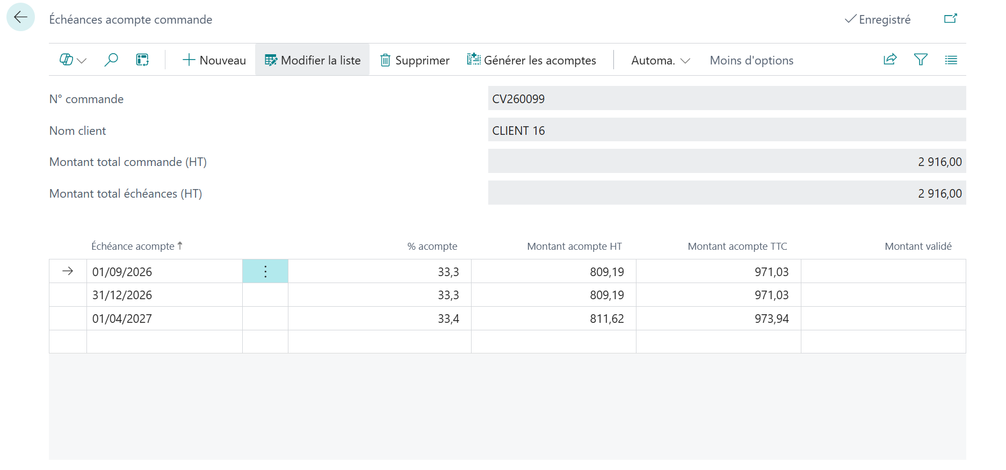Toggle Modifier la liste mode
The image size is (1006, 470).
[313, 60]
